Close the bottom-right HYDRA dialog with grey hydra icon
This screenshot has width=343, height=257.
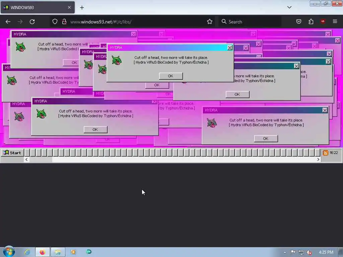325,110
